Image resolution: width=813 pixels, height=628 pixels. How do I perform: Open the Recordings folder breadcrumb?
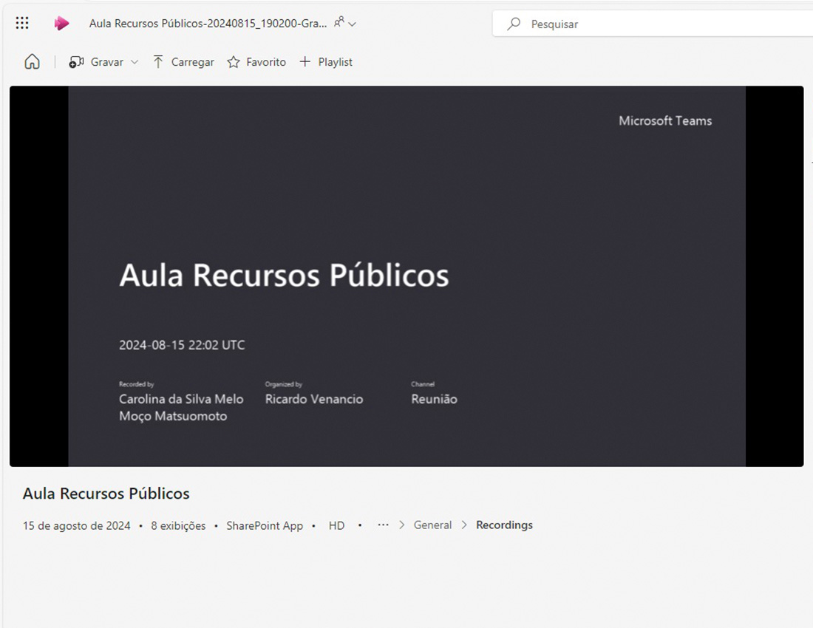pyautogui.click(x=504, y=525)
